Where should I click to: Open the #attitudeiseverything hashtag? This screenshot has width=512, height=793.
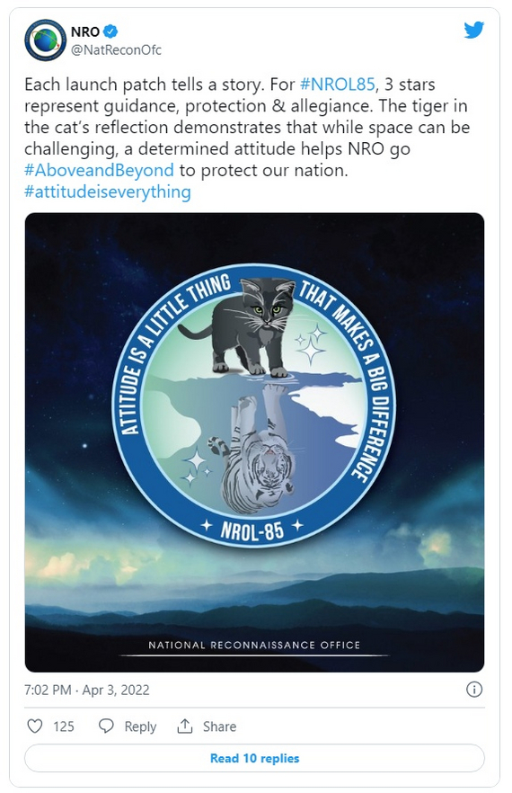tap(108, 192)
